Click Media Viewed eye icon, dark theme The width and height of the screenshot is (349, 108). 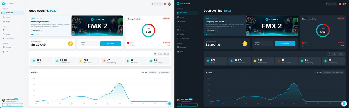[x=255, y=61]
